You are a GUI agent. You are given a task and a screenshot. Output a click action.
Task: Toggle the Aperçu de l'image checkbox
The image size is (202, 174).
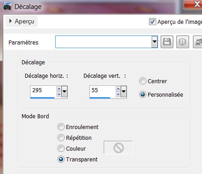tap(153, 22)
